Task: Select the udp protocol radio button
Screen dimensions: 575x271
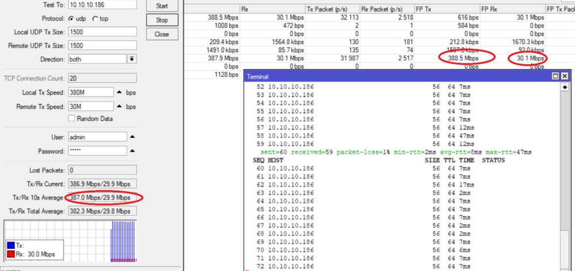Action: coord(71,19)
